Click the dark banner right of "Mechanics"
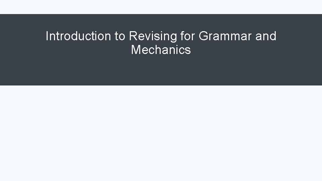 (x=257, y=50)
